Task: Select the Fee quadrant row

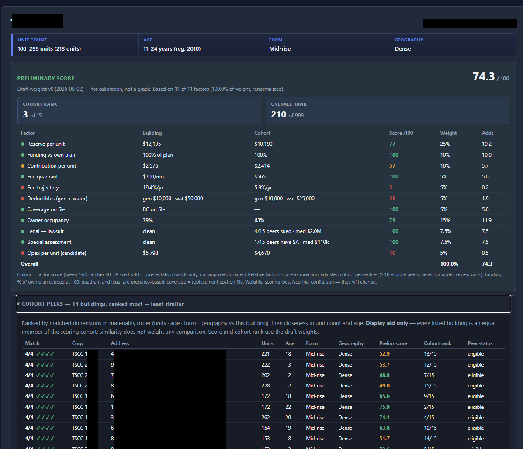Action: pos(263,177)
